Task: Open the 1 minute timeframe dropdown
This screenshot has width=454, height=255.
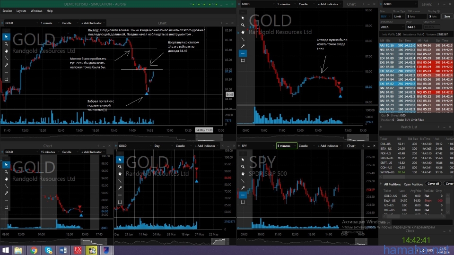Action: [x=50, y=23]
